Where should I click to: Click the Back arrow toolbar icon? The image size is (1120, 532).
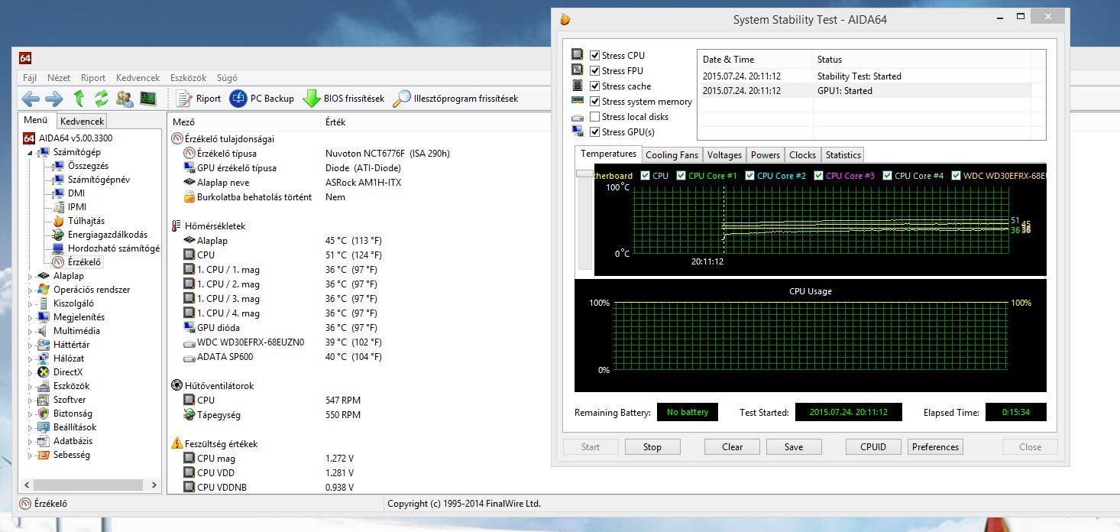31,98
